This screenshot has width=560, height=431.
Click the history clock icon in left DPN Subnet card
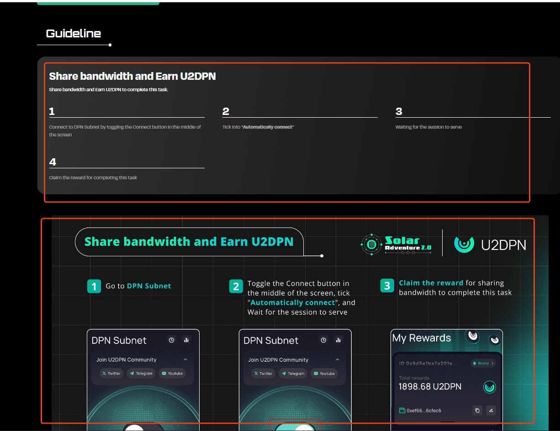tap(171, 340)
